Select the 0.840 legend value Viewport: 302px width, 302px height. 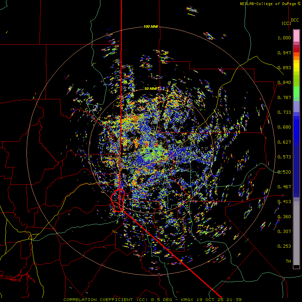(x=284, y=83)
